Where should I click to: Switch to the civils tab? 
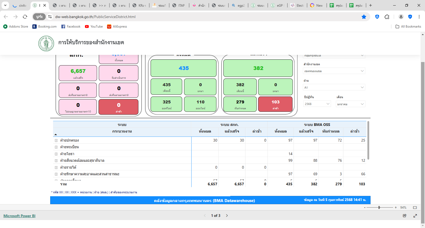(20, 5)
